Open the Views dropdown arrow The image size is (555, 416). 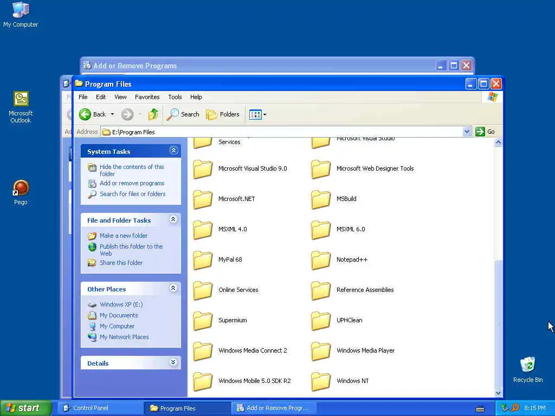[x=264, y=115]
